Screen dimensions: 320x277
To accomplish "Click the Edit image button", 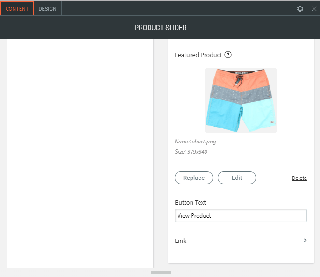I will pyautogui.click(x=237, y=178).
